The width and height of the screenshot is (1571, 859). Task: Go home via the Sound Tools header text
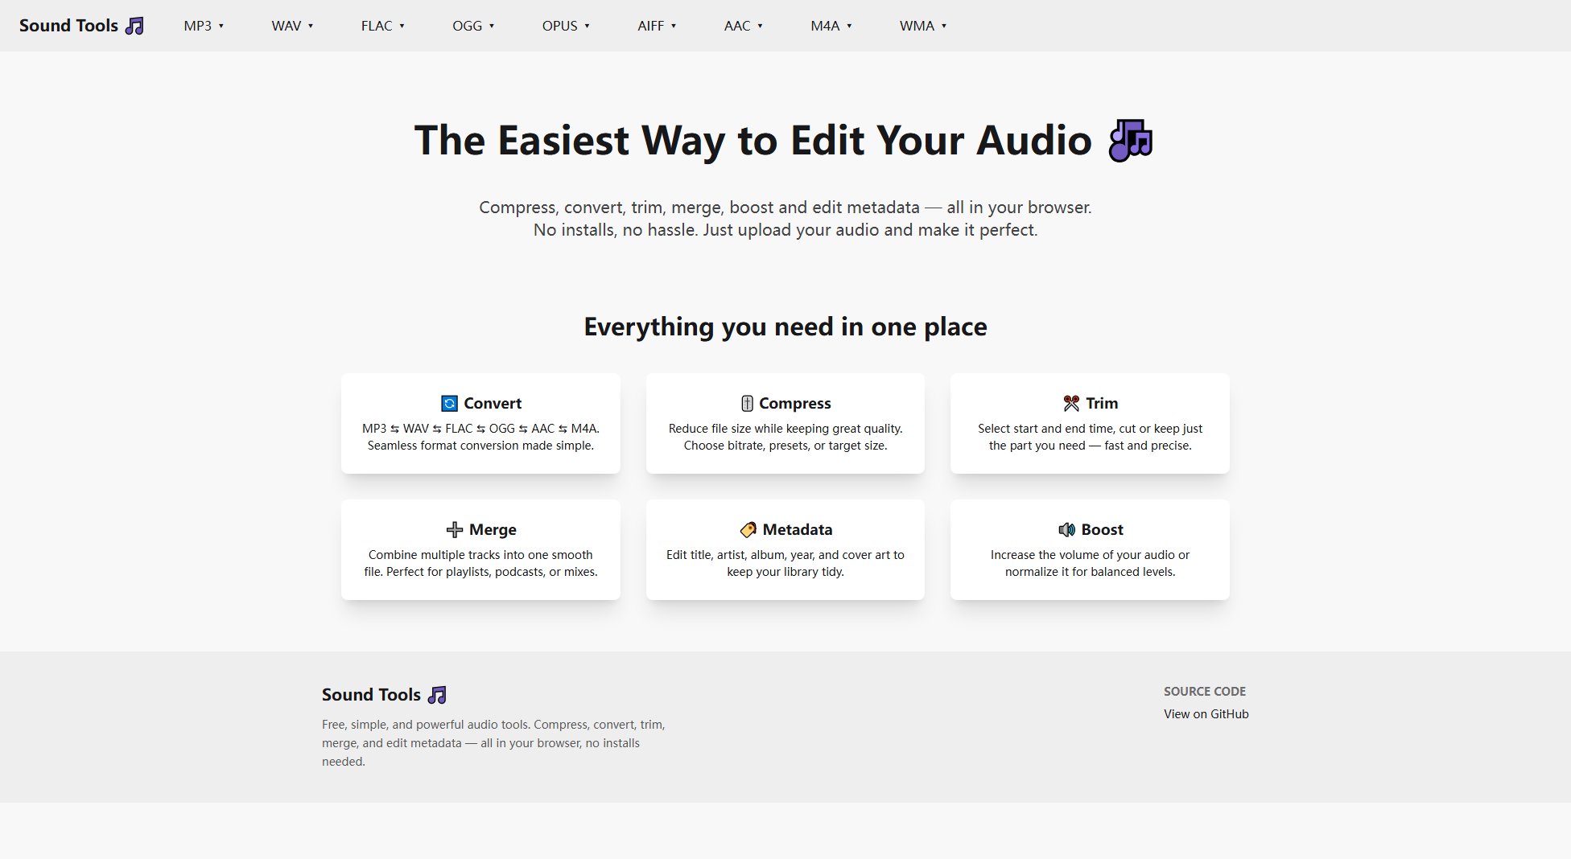[69, 26]
